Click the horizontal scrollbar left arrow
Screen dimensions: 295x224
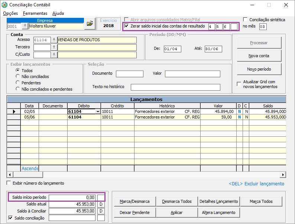[x=10, y=175]
